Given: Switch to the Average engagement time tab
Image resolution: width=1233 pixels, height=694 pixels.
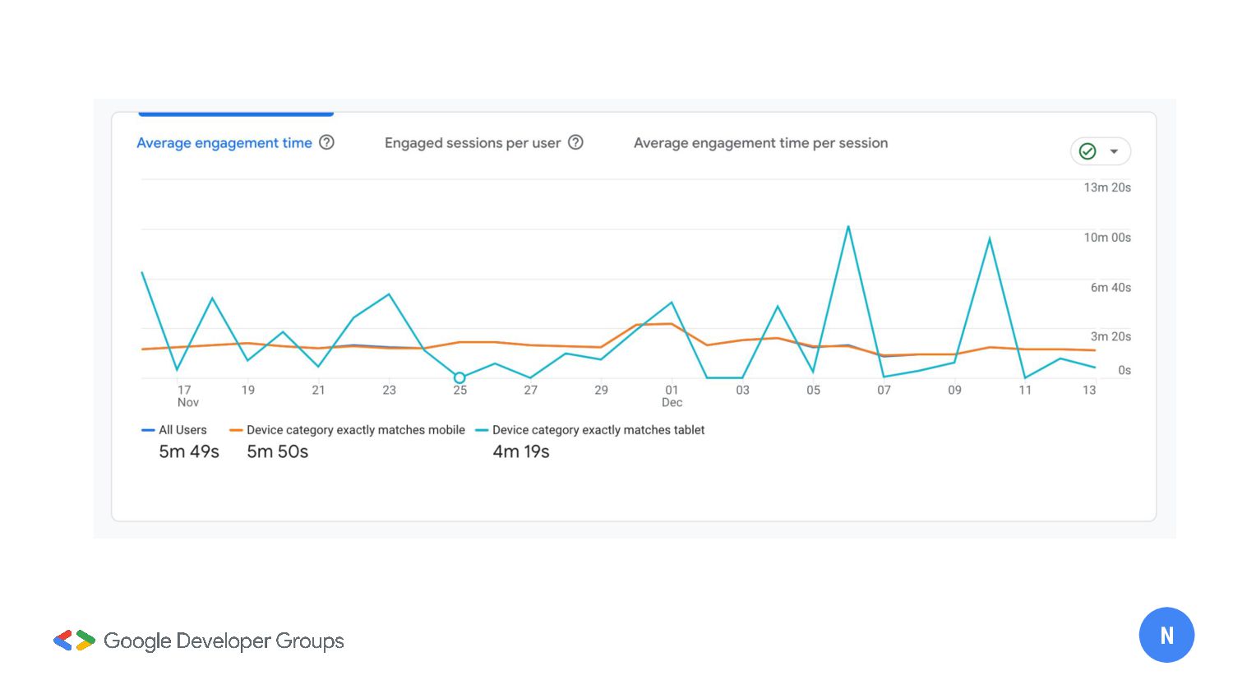Looking at the screenshot, I should click(224, 143).
